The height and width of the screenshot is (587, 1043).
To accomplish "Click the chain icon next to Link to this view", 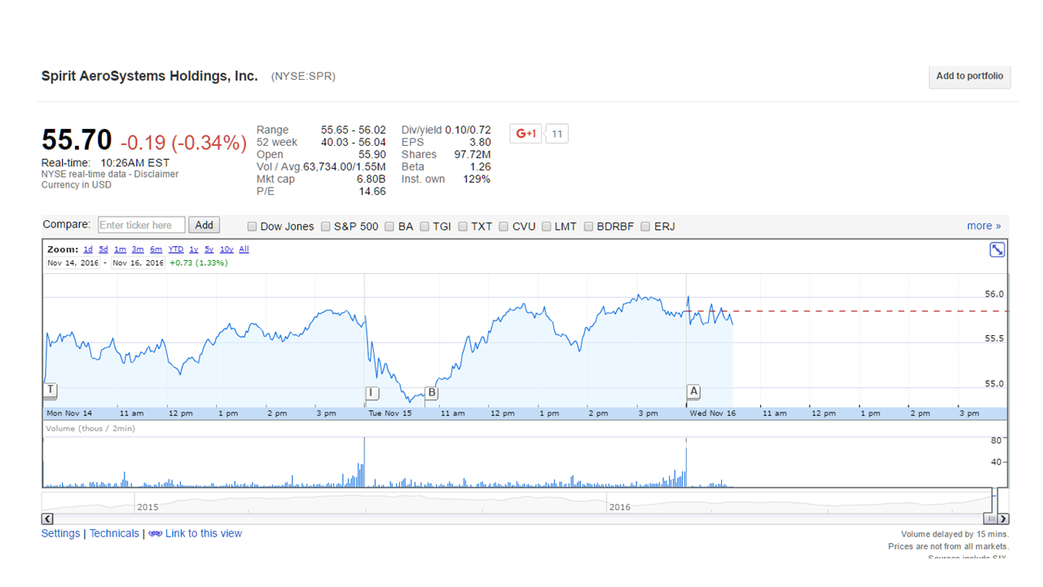I will pyautogui.click(x=155, y=534).
